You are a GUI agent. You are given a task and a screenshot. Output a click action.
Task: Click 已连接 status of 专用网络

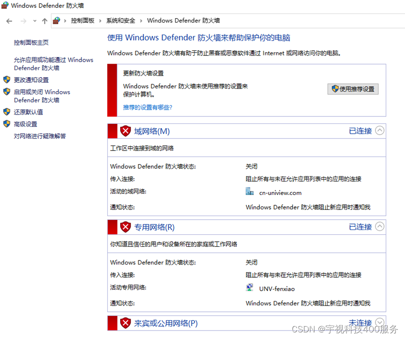click(x=361, y=227)
